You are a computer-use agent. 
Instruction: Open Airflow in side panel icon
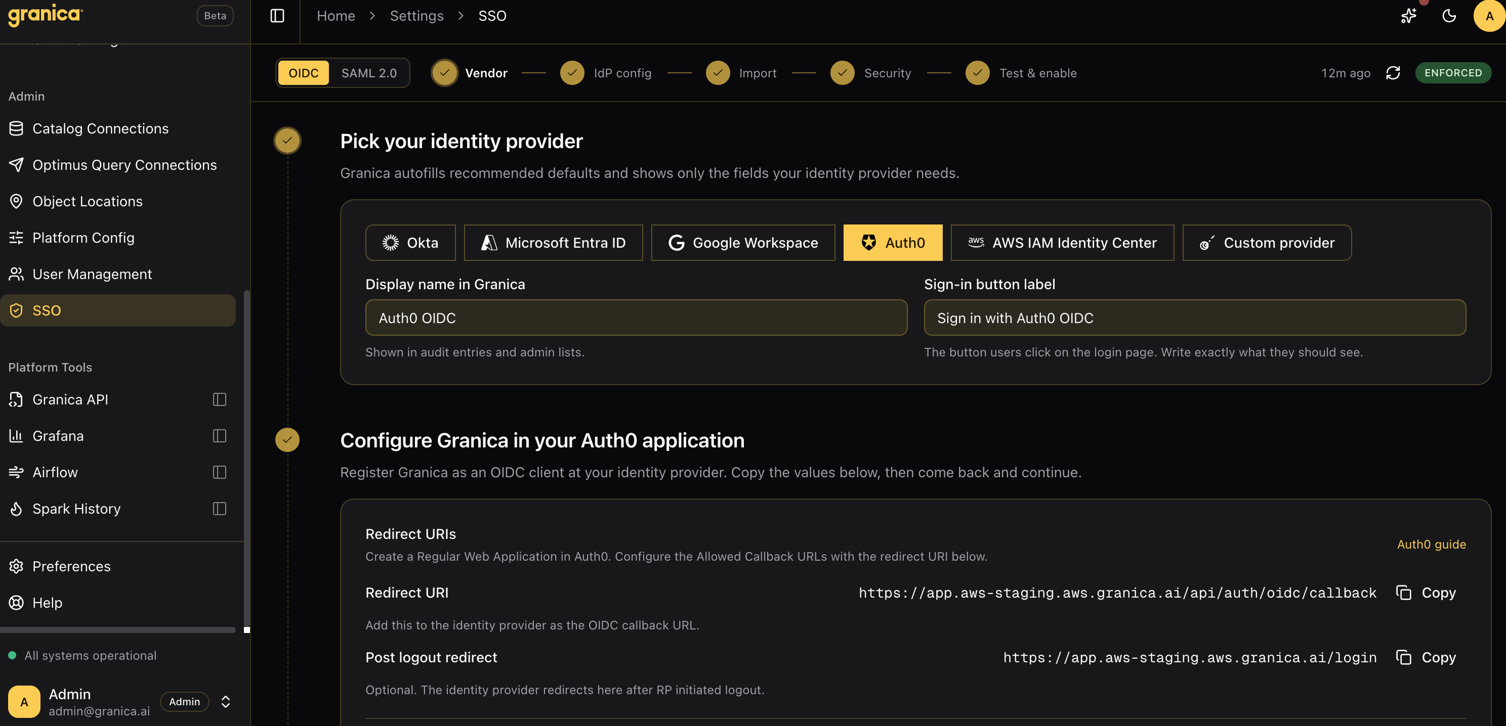point(219,473)
